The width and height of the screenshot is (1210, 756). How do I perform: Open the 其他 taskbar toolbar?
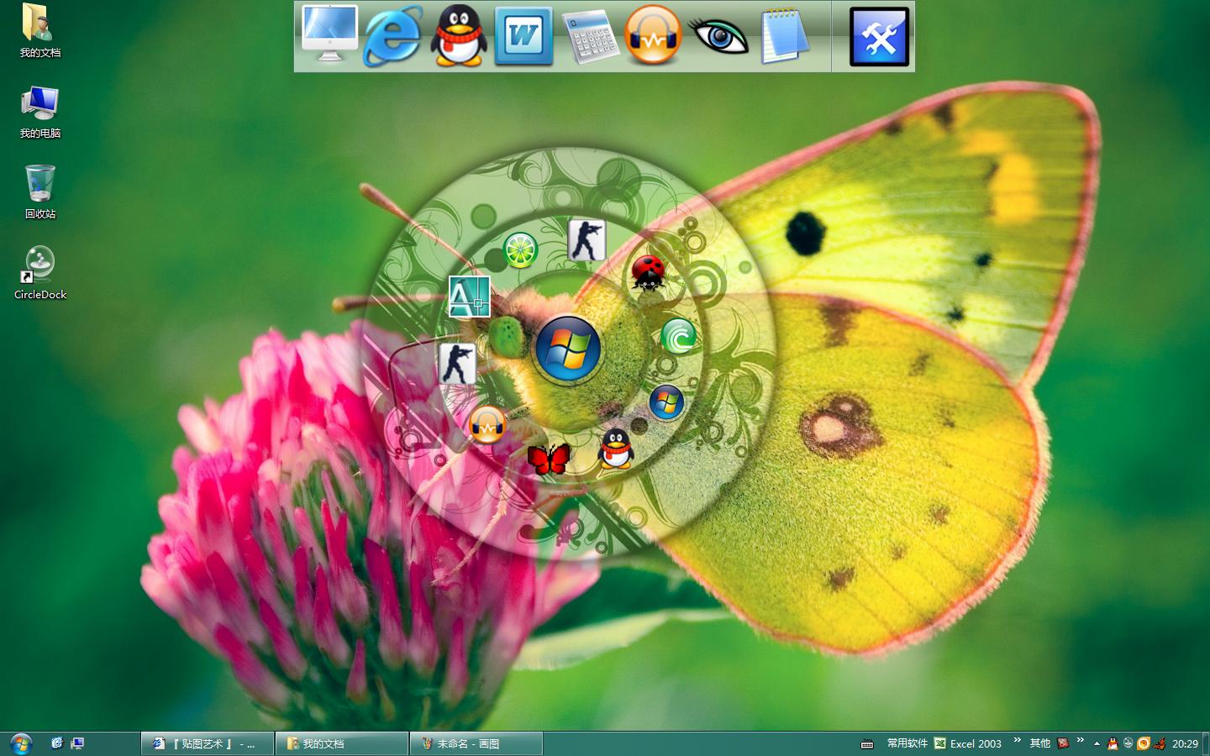[x=1040, y=743]
